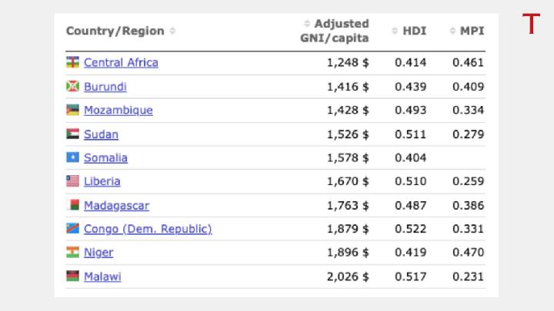Follow the Congo (Dem. Republic) link
The width and height of the screenshot is (554, 311).
(148, 229)
